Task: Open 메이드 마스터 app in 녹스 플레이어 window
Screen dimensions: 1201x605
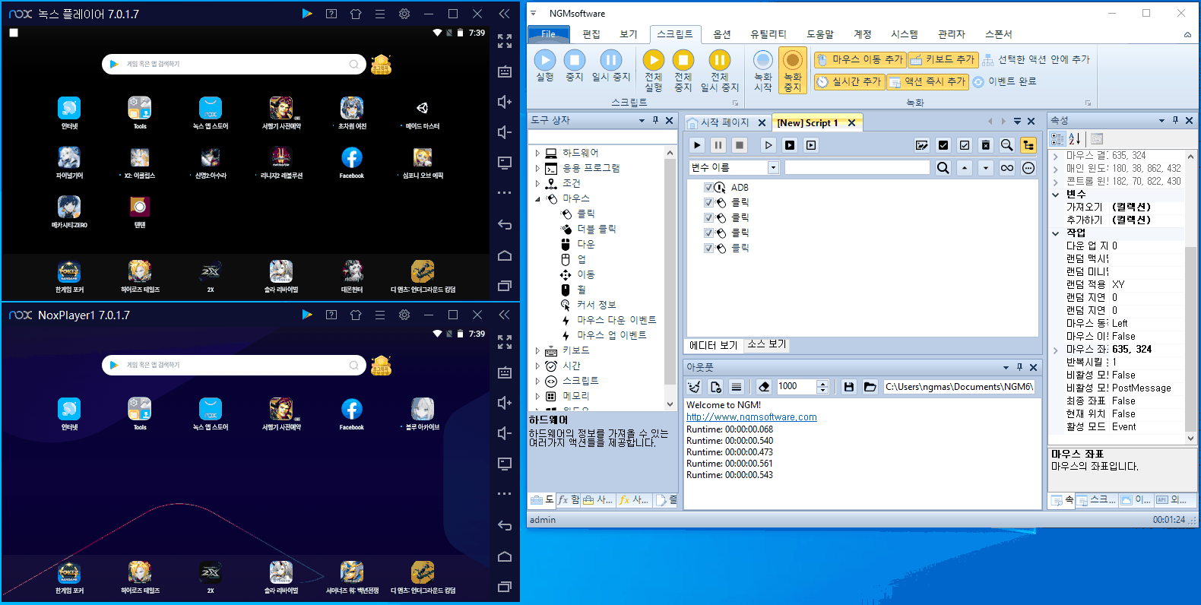Action: tap(423, 113)
